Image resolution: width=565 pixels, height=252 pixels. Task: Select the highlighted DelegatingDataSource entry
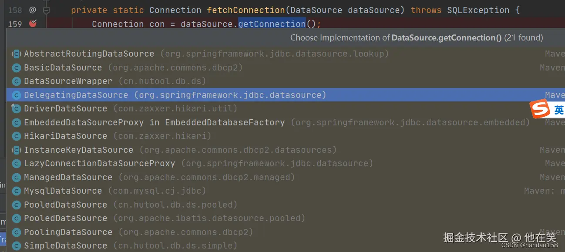(x=76, y=95)
